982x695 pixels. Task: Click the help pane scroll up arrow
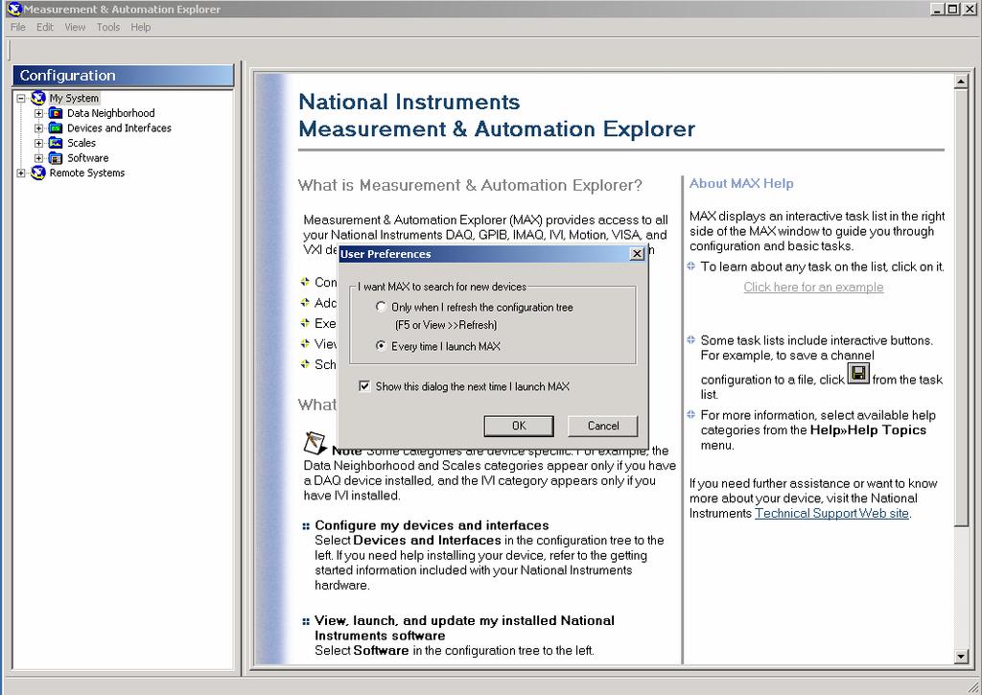click(961, 81)
